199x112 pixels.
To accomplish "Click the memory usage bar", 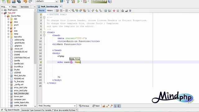I will click(99, 1).
